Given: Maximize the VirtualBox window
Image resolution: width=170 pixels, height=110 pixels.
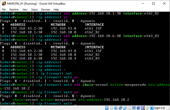Looking at the screenshot, I should [x=154, y=4].
